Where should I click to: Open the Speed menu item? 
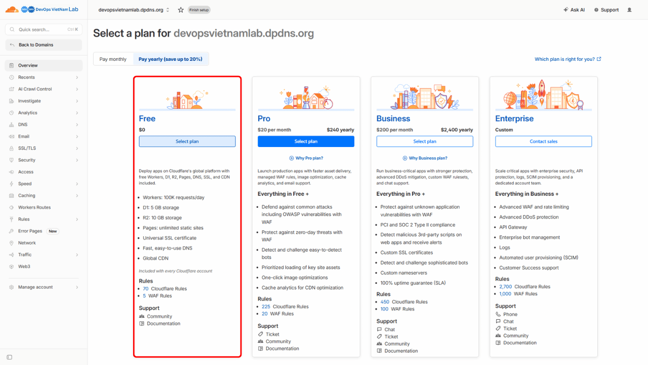[44, 184]
